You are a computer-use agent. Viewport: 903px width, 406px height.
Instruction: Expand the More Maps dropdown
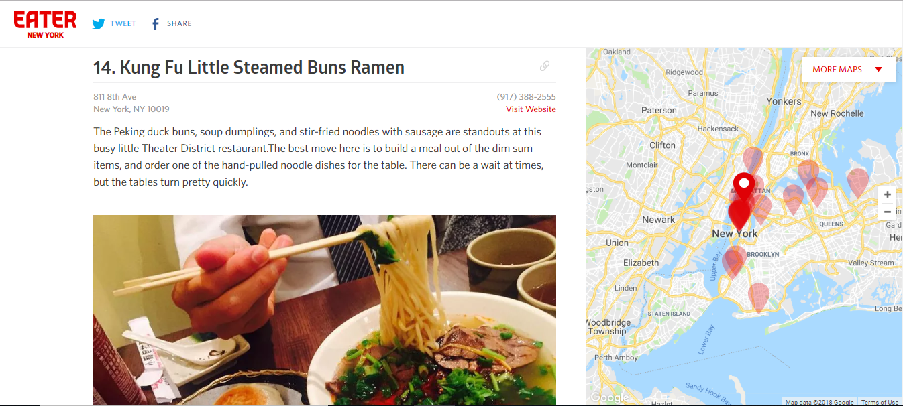click(849, 69)
